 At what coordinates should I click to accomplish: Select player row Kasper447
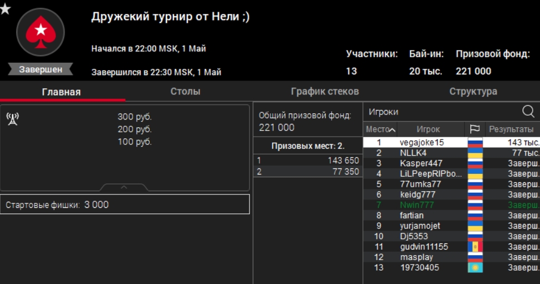(x=451, y=163)
